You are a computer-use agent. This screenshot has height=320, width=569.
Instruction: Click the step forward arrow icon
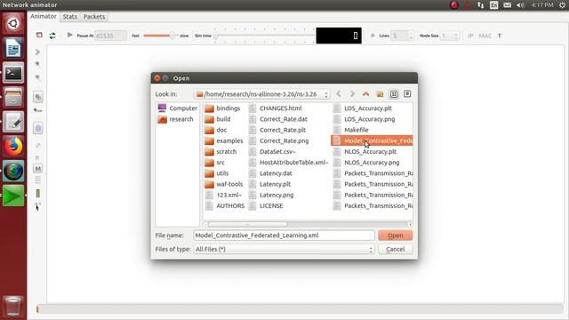(37, 52)
